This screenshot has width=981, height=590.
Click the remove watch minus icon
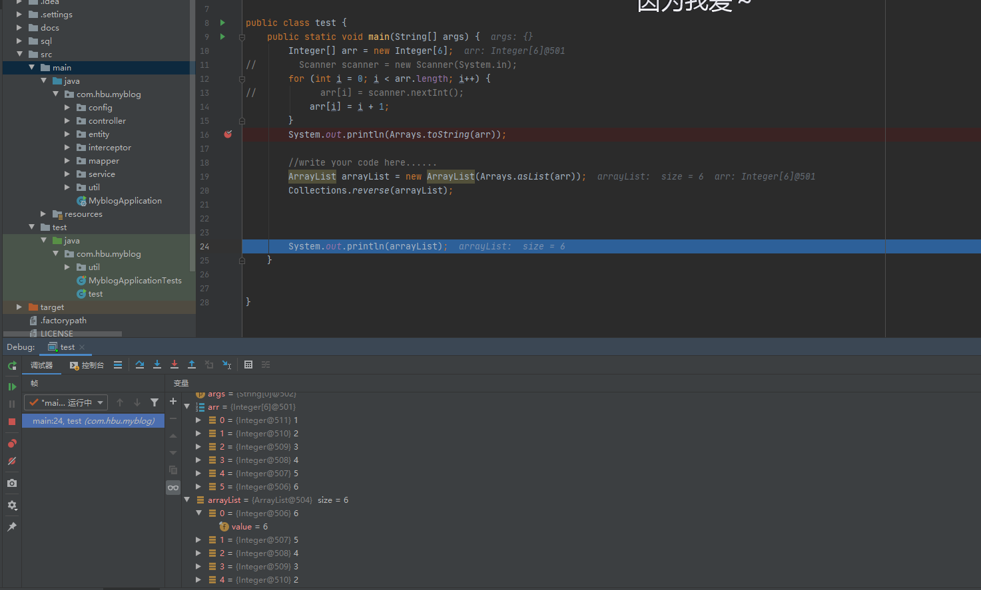click(x=173, y=418)
